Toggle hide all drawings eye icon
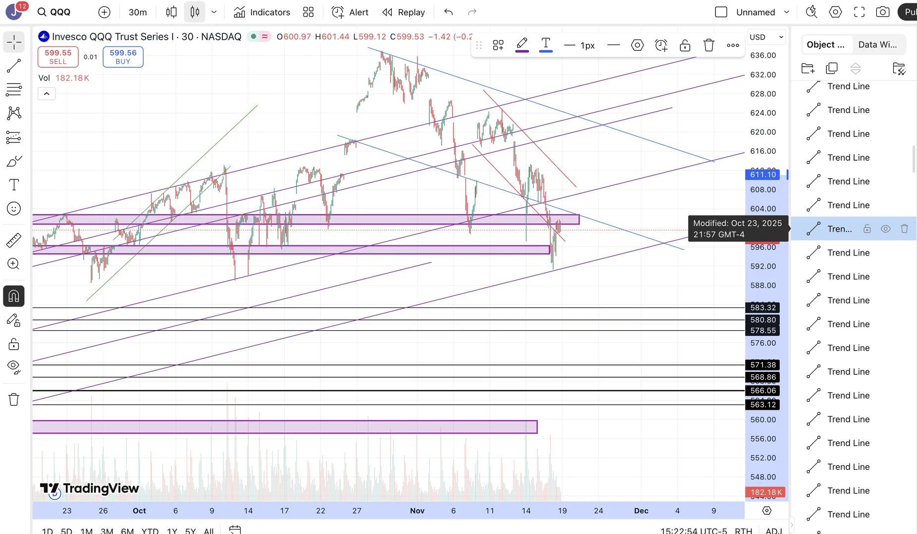 coord(14,367)
